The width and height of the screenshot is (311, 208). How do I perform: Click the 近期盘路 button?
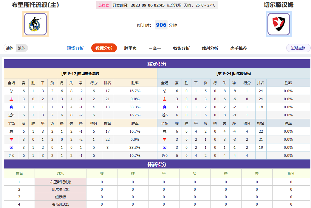(298, 48)
